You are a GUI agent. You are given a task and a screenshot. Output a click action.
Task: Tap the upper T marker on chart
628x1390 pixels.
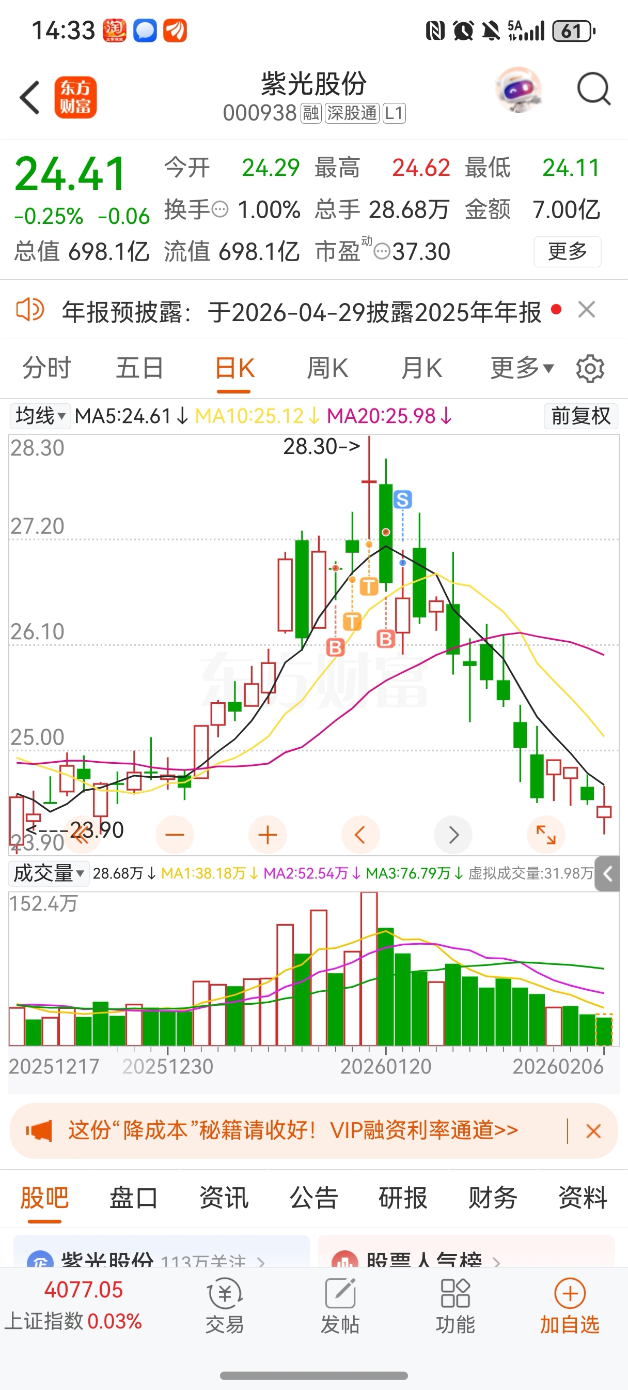(369, 586)
